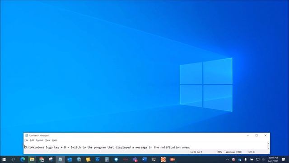Click the Ln, Col status entry
Viewport: 289px width, 163px height.
(x=196, y=152)
